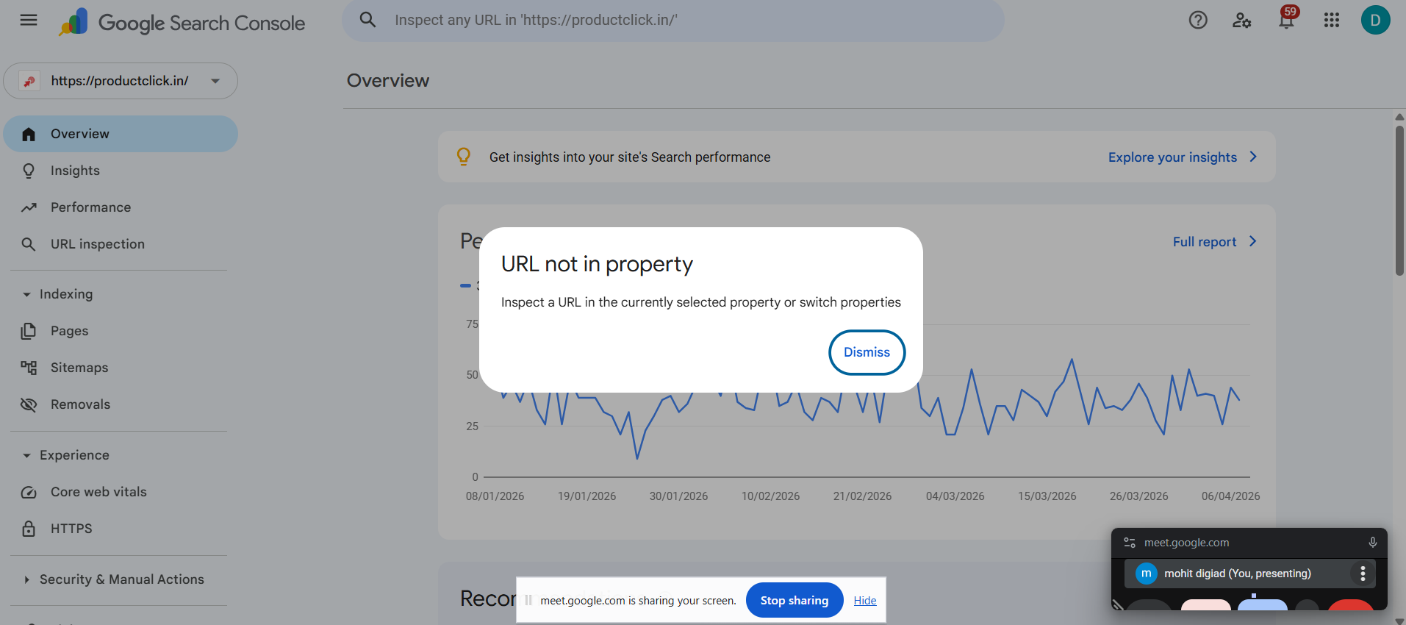
Task: Open the account avatar labeled D
Action: tap(1375, 21)
